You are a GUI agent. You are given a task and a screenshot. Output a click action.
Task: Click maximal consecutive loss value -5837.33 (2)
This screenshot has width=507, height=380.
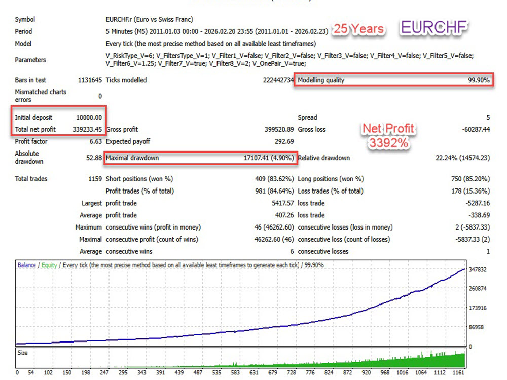[473, 240]
